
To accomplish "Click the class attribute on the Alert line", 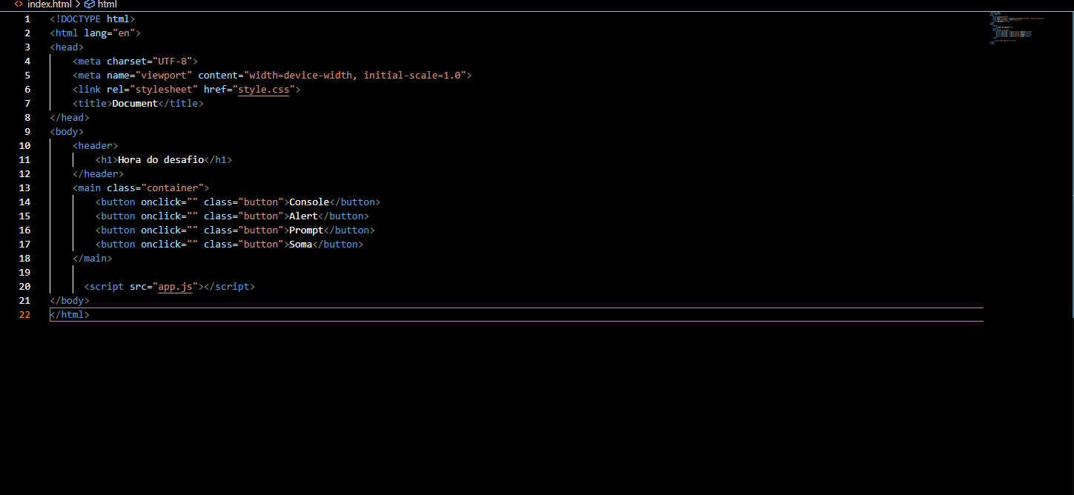I will (x=218, y=216).
